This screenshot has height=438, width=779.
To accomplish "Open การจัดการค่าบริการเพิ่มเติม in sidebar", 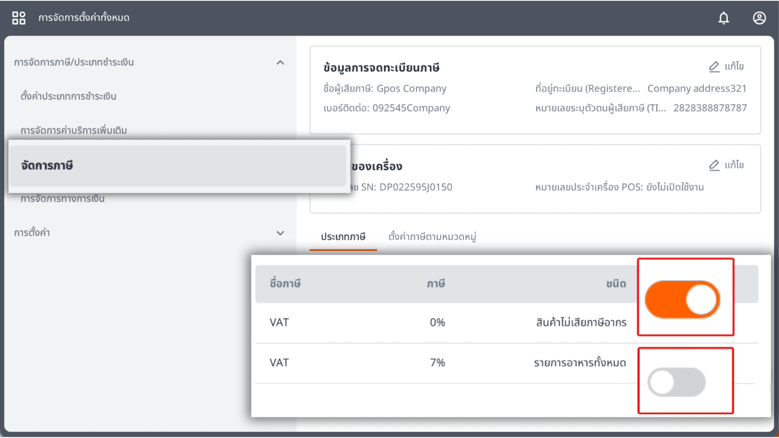I will [73, 131].
